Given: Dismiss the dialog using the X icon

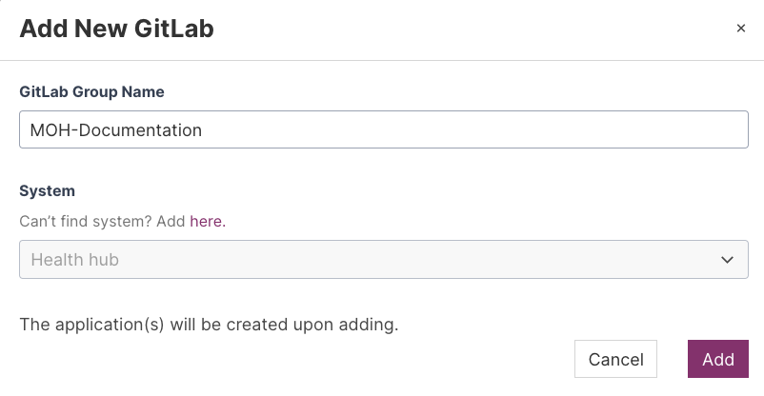Looking at the screenshot, I should click(740, 29).
